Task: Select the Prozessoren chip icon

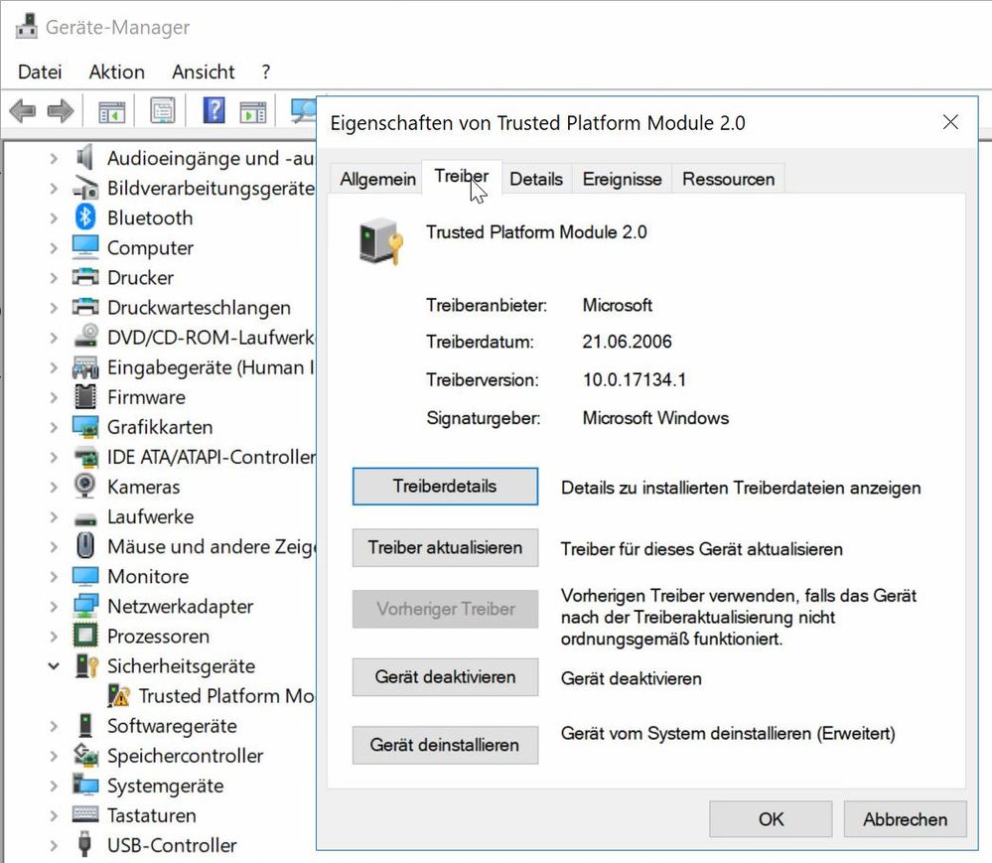Action: pos(85,636)
